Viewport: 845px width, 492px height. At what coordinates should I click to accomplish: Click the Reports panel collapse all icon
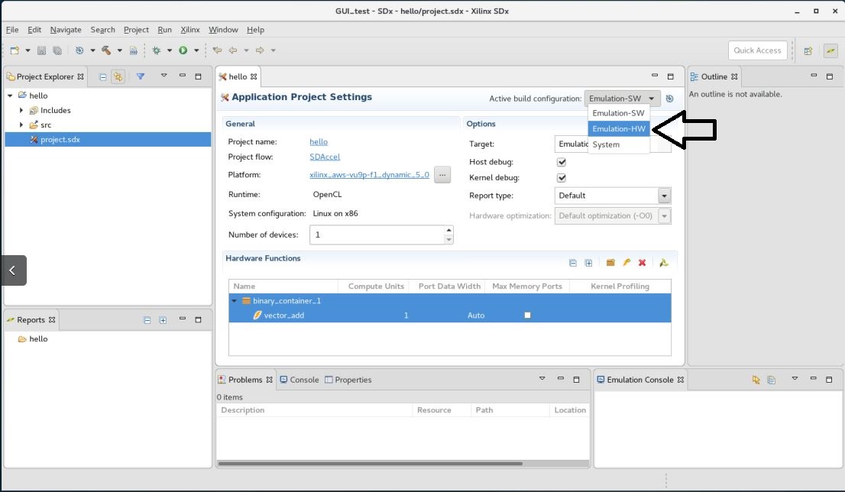pos(147,320)
